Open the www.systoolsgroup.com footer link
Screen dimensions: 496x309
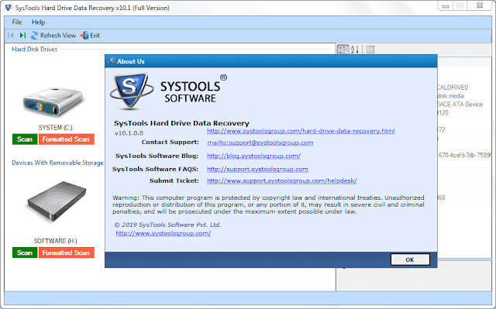coord(164,233)
